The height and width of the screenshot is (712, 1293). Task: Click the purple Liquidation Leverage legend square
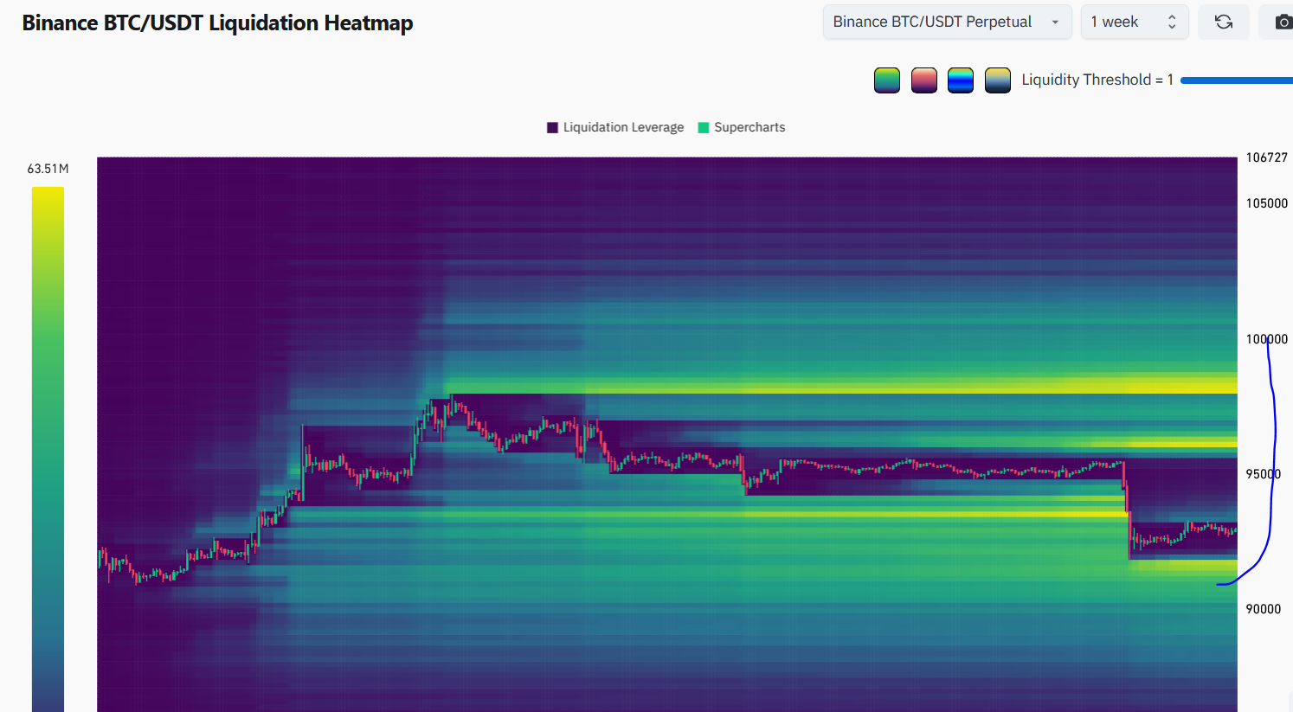552,127
